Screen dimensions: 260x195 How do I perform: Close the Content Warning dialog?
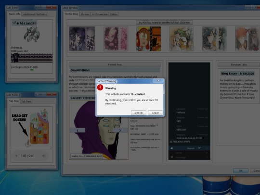(x=158, y=80)
